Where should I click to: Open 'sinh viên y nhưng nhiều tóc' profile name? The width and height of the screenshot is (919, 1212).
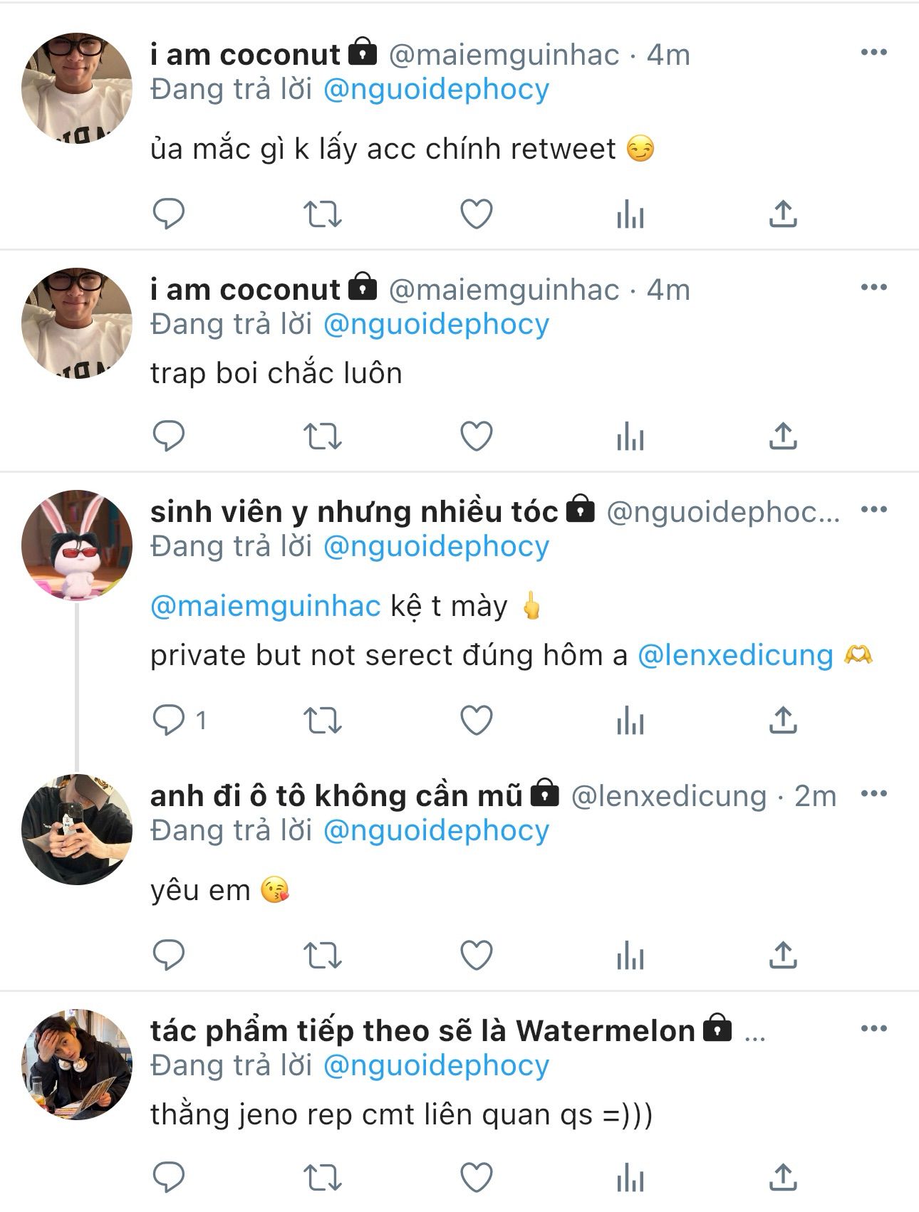(354, 512)
